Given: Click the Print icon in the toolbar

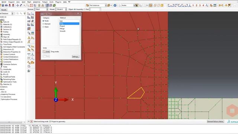Looking at the screenshot, I should point(6,6).
